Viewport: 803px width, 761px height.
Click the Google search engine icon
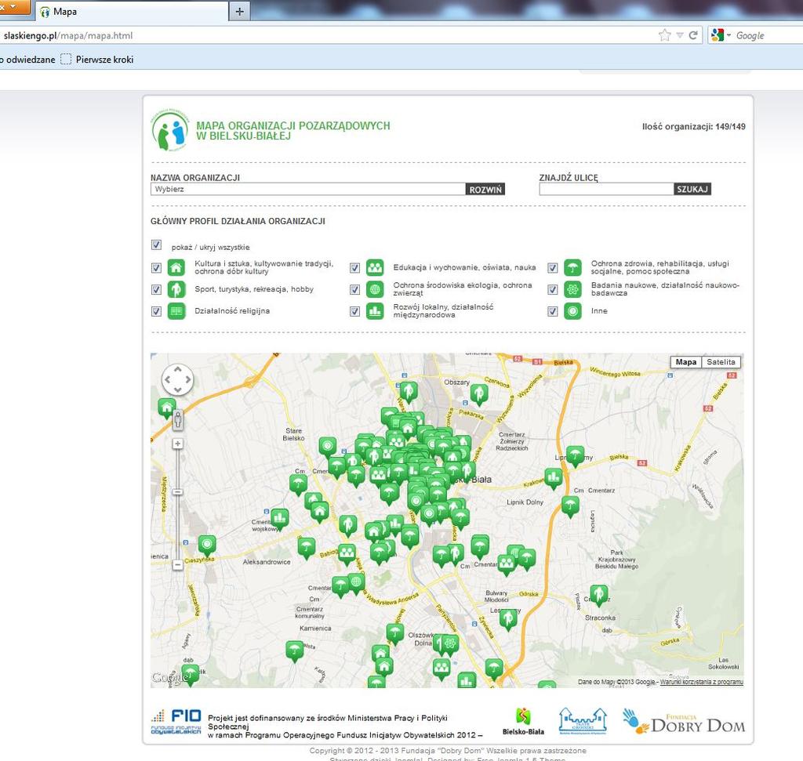717,35
